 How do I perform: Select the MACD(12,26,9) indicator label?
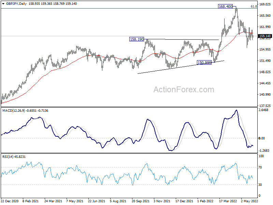pyautogui.click(x=14, y=110)
